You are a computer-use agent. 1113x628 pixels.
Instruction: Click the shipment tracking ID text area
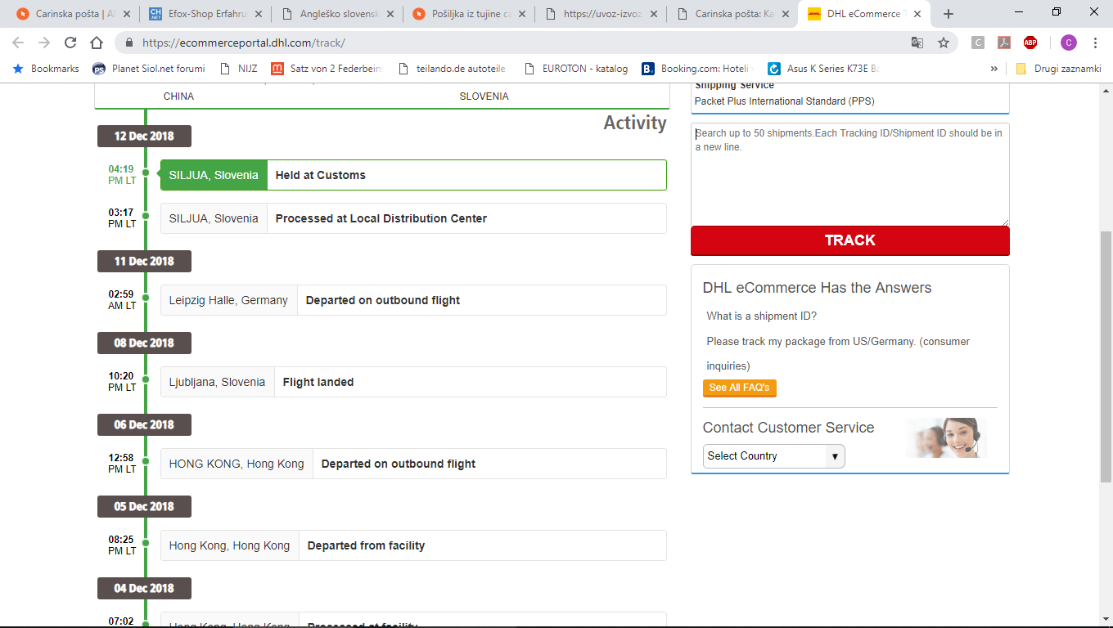[x=850, y=174]
